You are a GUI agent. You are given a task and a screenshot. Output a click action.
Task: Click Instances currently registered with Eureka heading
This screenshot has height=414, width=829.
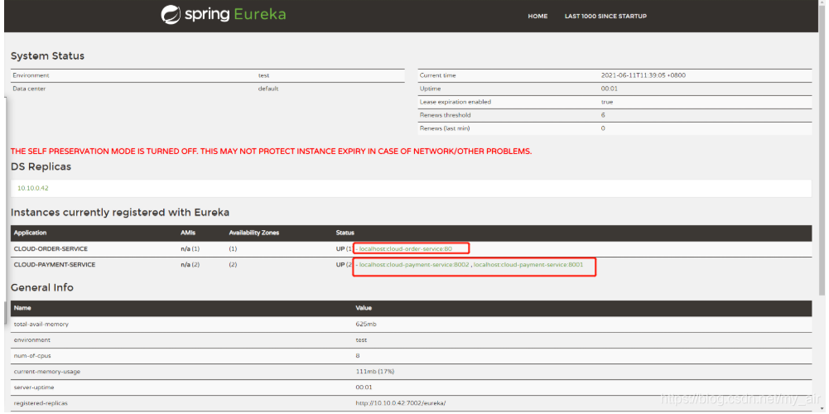pyautogui.click(x=120, y=213)
